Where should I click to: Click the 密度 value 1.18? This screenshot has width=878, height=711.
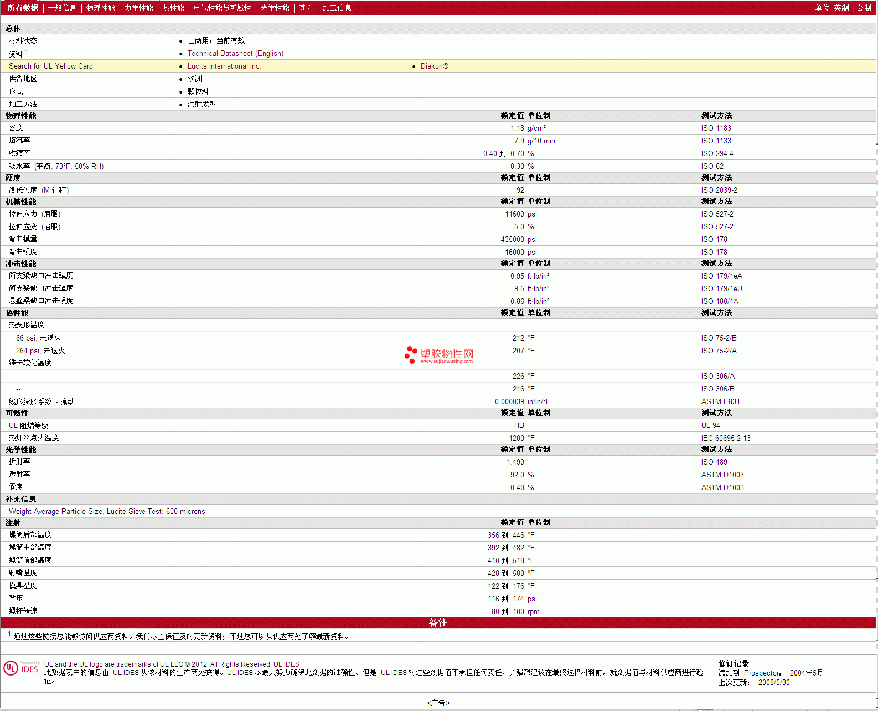click(517, 128)
